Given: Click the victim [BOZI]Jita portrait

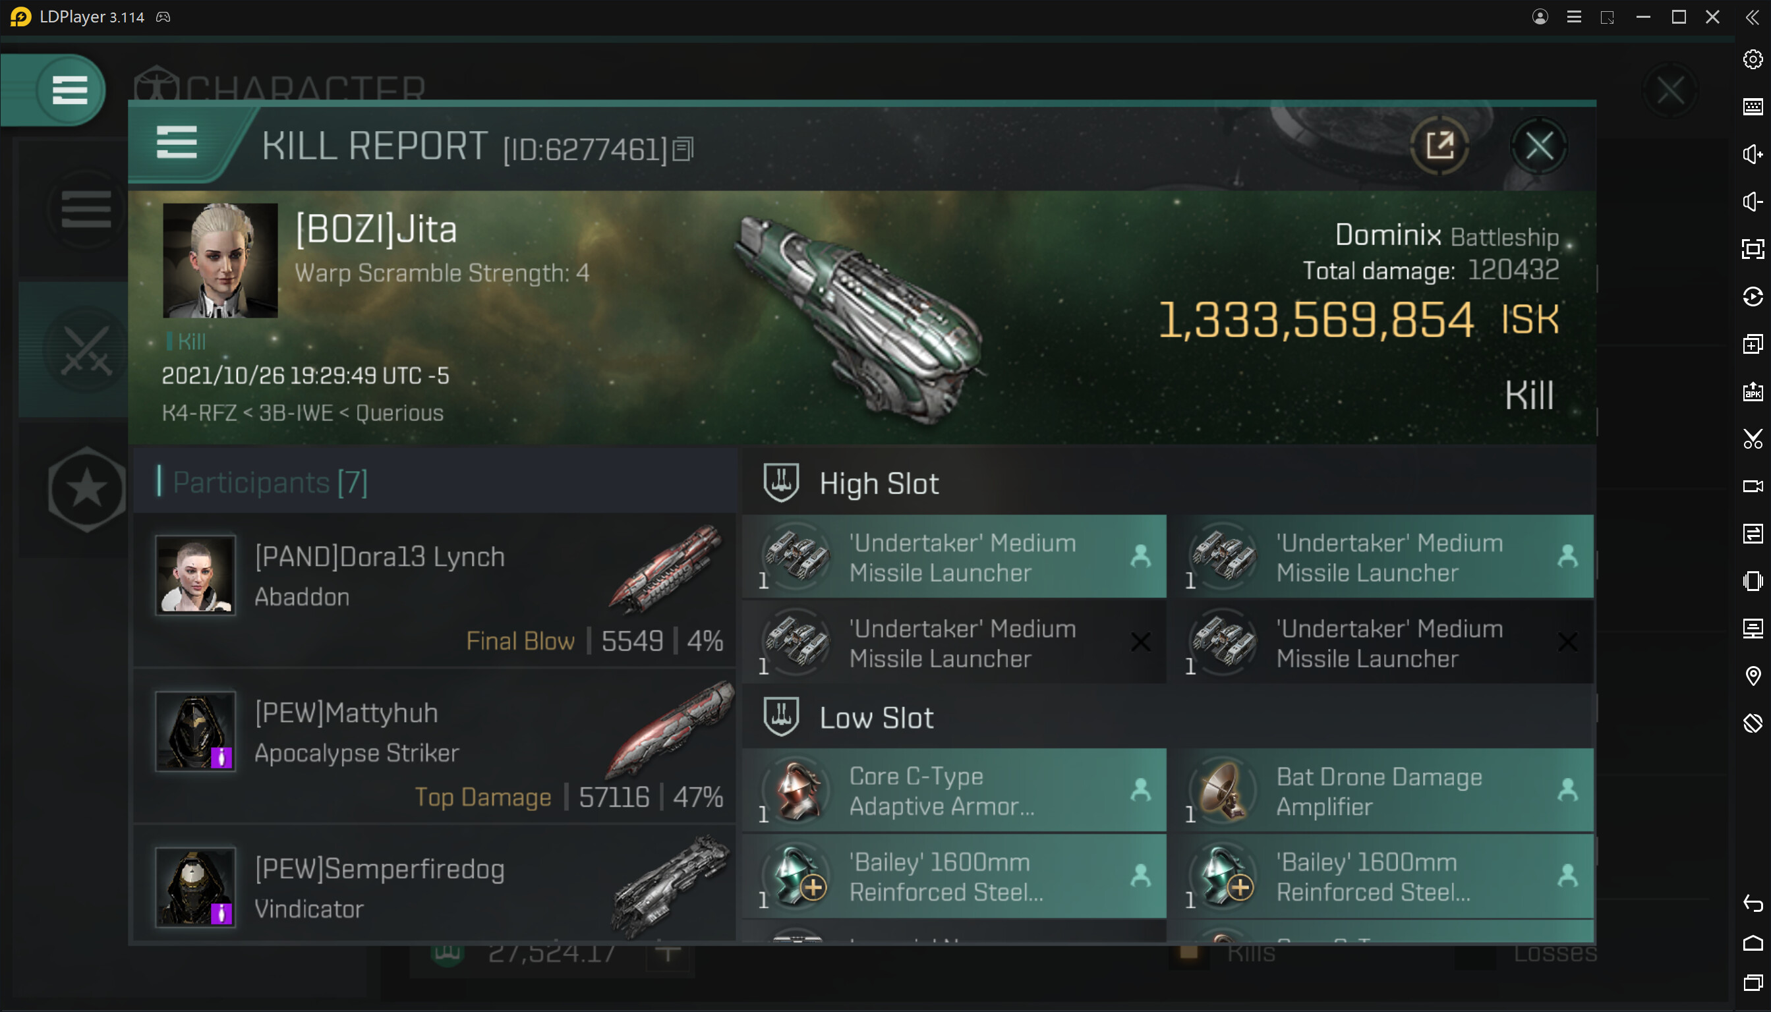Looking at the screenshot, I should [219, 260].
